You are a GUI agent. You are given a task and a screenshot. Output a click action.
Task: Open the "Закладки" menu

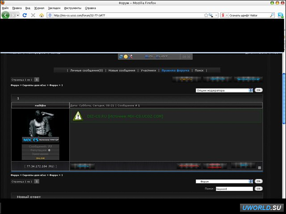tap(54, 8)
